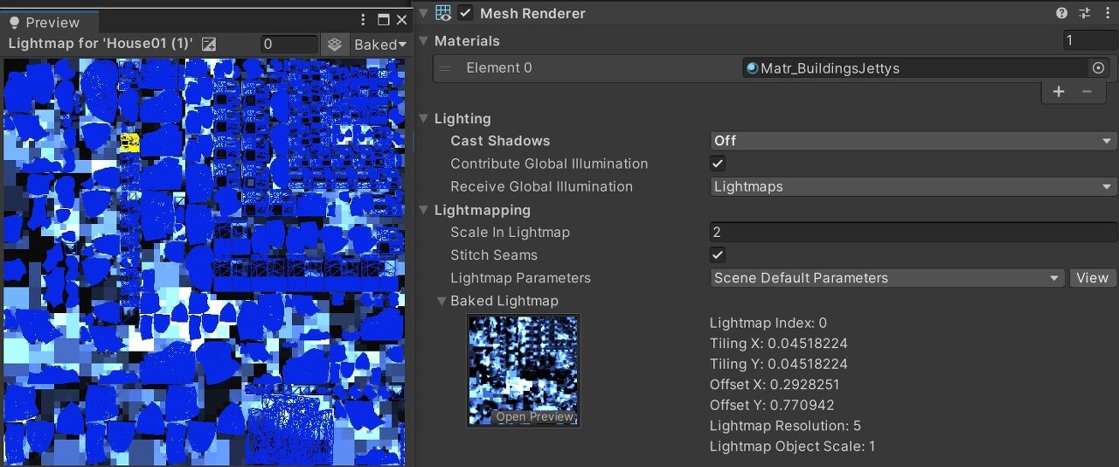
Task: Collapse the Lighting section
Action: pyautogui.click(x=425, y=119)
